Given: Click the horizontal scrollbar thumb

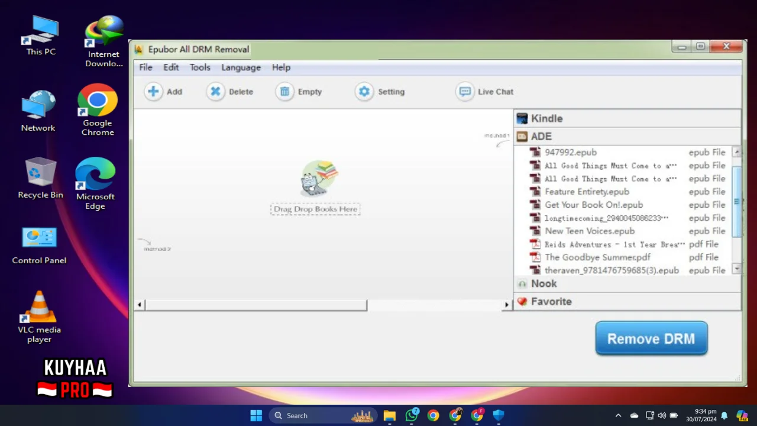Looking at the screenshot, I should point(256,305).
